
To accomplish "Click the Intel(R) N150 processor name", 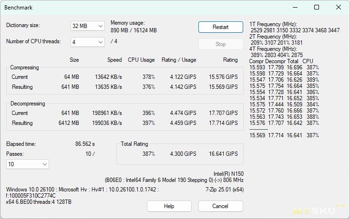I will [228, 174].
